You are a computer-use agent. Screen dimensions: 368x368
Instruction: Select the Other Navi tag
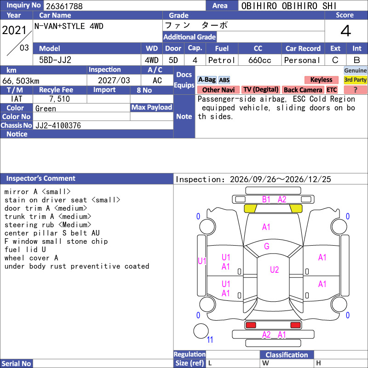(x=218, y=90)
